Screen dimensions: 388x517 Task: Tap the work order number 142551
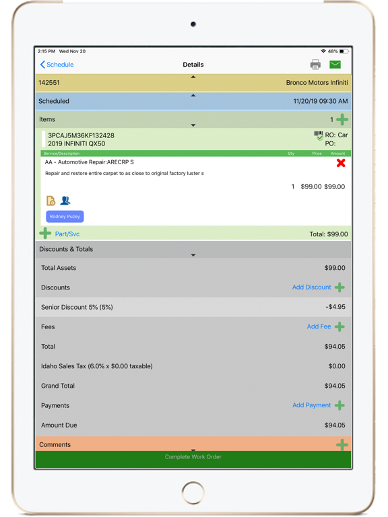(x=48, y=82)
